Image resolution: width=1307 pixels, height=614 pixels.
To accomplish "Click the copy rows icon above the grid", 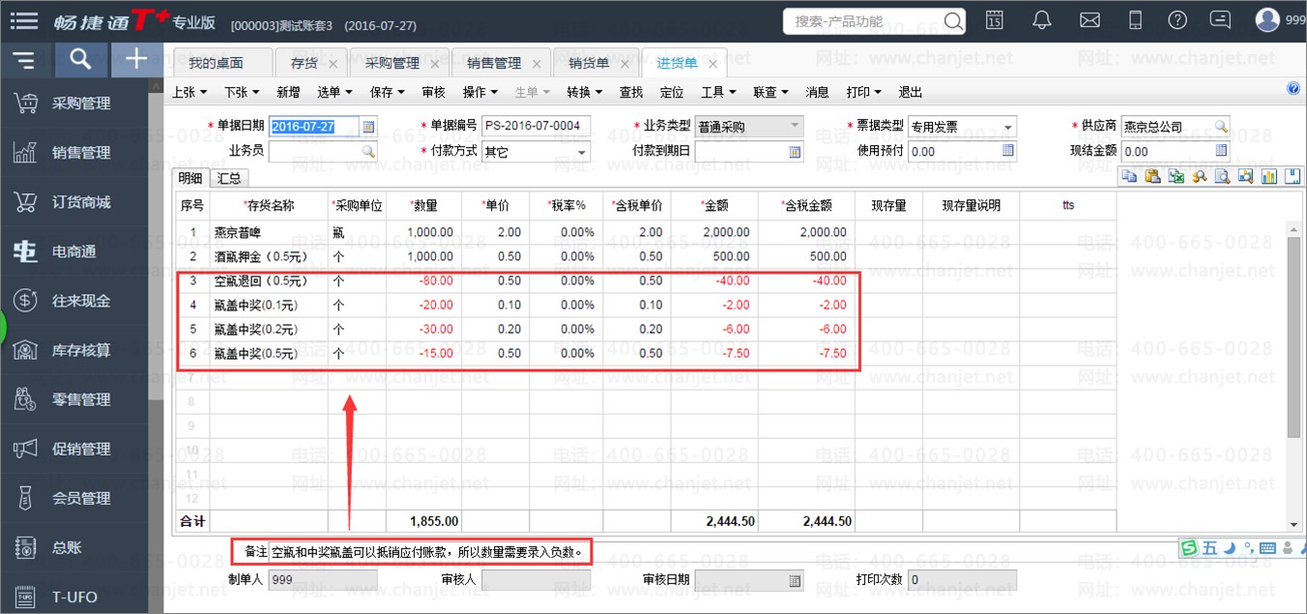I will click(x=1129, y=176).
